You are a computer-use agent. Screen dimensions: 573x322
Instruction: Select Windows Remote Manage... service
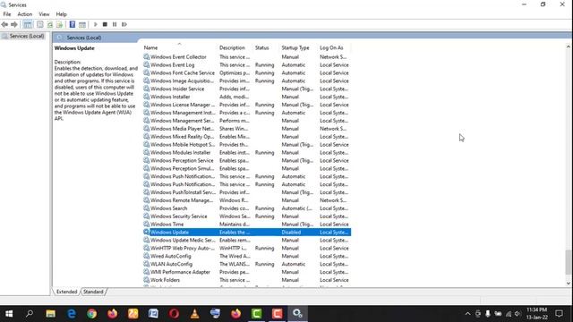(247, 200)
